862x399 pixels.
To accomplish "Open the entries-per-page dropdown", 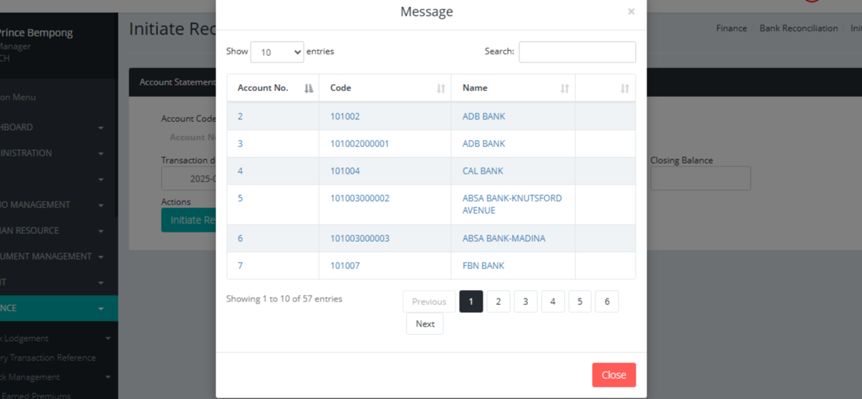I will (x=277, y=52).
